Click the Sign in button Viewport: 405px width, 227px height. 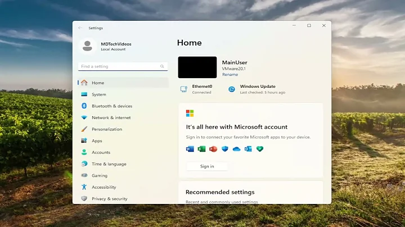tap(207, 166)
